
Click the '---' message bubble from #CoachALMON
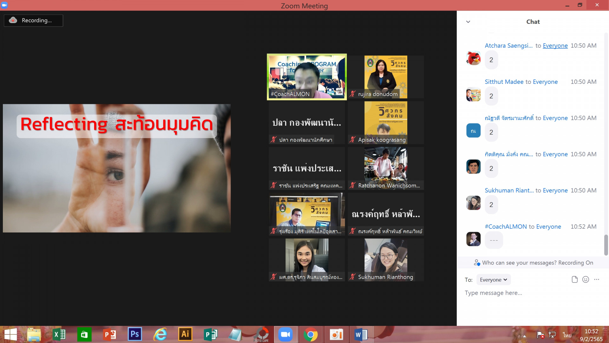pyautogui.click(x=494, y=240)
